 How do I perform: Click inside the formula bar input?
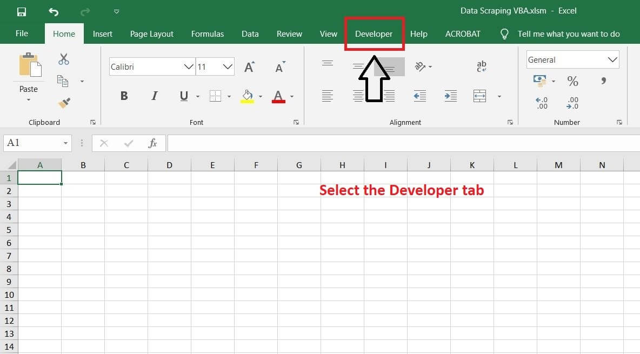pyautogui.click(x=400, y=143)
